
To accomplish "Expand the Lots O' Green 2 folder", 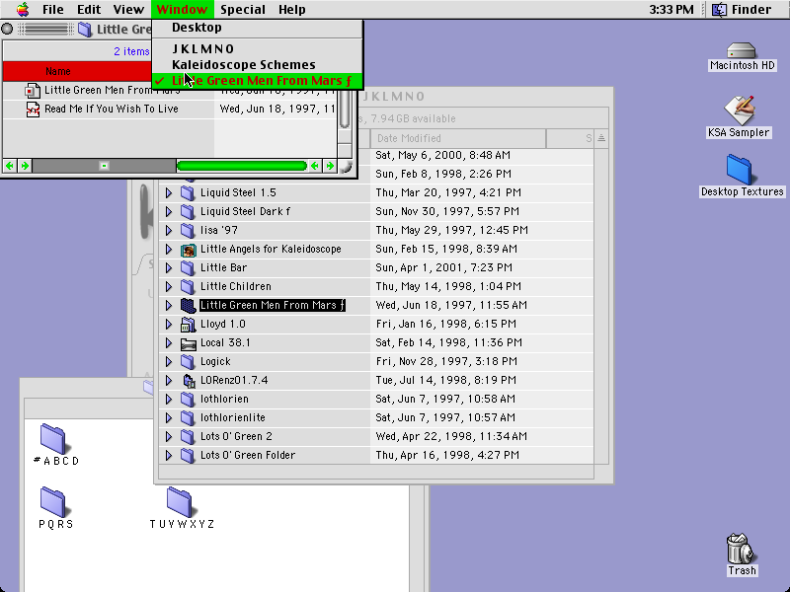I will click(x=169, y=436).
